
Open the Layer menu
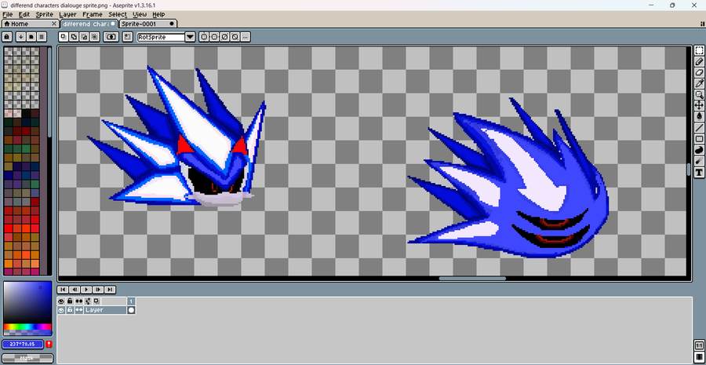[x=67, y=14]
